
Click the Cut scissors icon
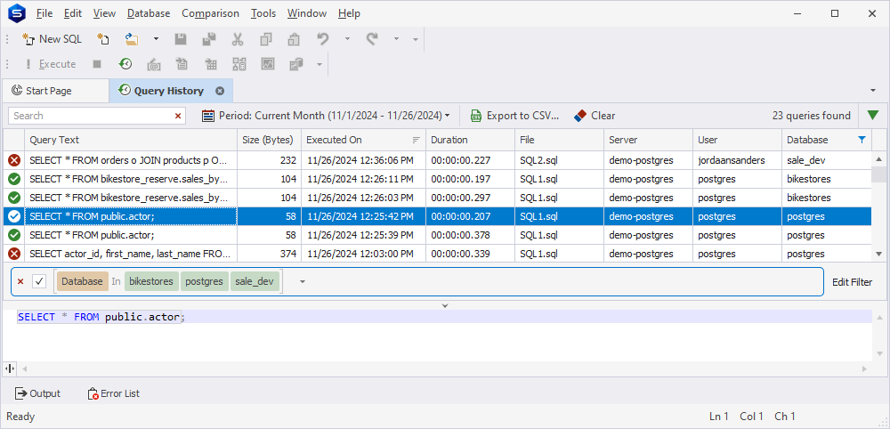point(238,39)
